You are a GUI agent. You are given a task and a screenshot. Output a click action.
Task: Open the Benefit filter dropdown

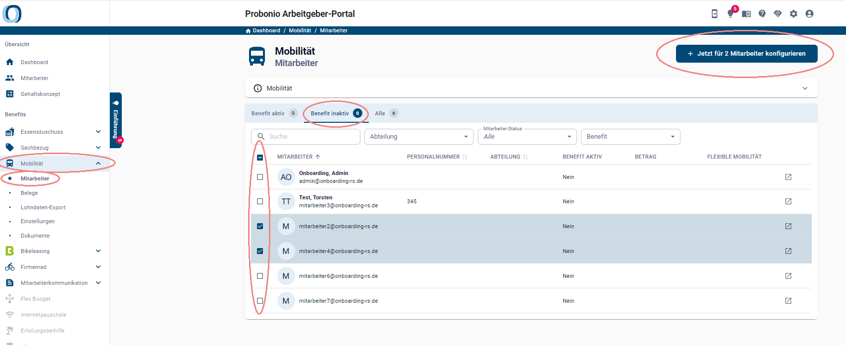pyautogui.click(x=630, y=137)
